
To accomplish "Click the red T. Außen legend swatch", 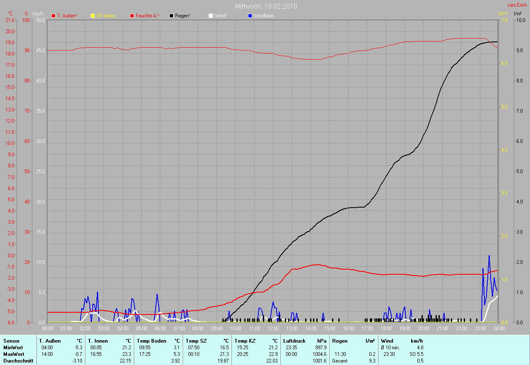I will coord(53,16).
